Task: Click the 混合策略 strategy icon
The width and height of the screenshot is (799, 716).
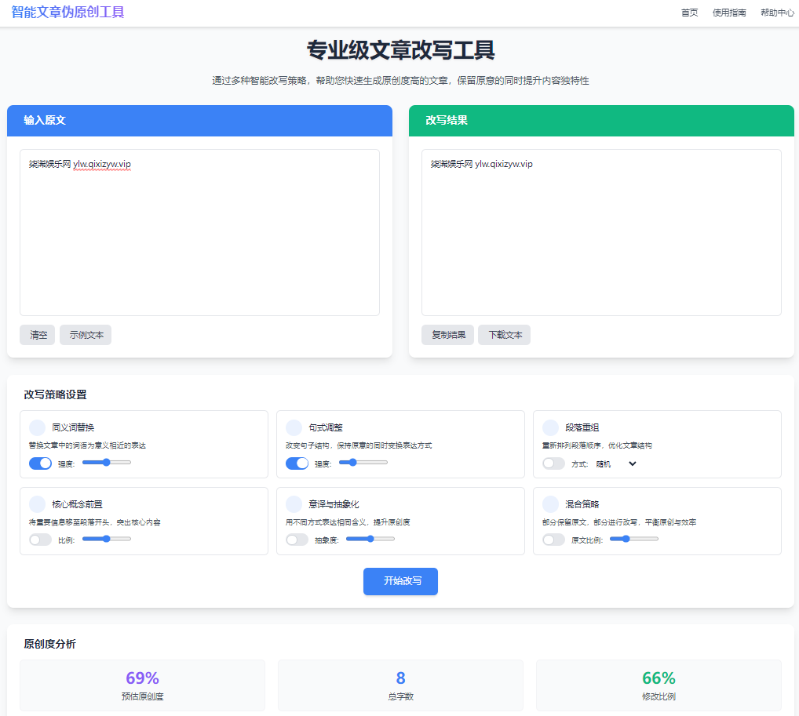Action: (x=550, y=503)
